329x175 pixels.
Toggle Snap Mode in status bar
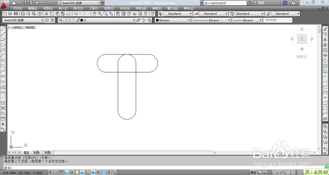[56, 172]
